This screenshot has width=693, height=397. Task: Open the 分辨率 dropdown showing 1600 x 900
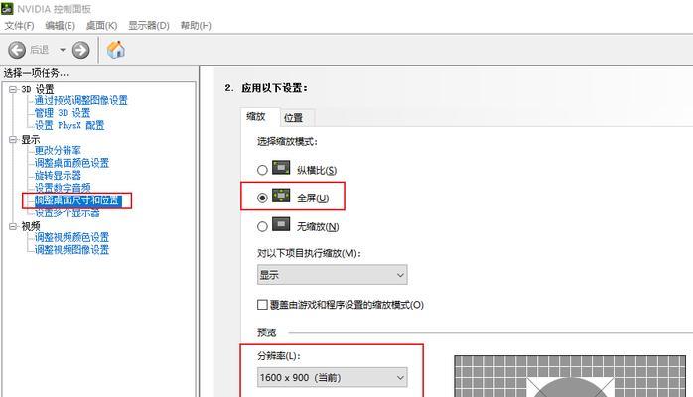[x=332, y=377]
